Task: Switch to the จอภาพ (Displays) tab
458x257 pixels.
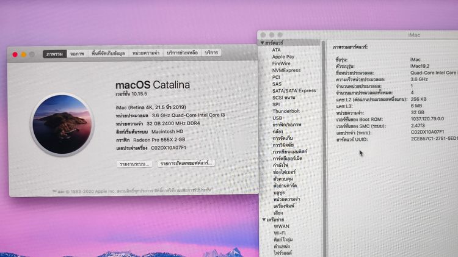Action: (77, 54)
